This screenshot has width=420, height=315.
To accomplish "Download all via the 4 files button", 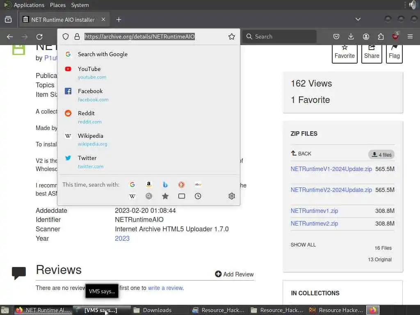I will [x=381, y=155].
